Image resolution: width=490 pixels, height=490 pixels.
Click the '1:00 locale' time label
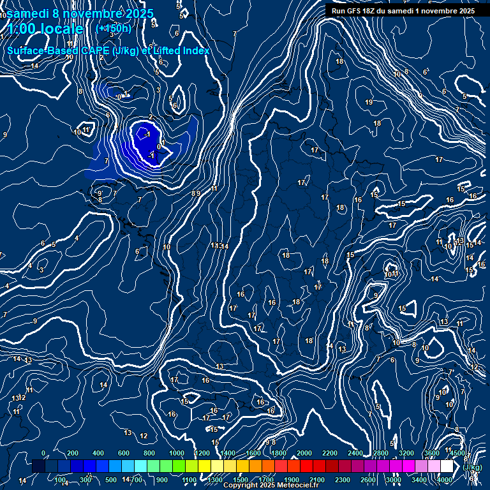click(45, 29)
